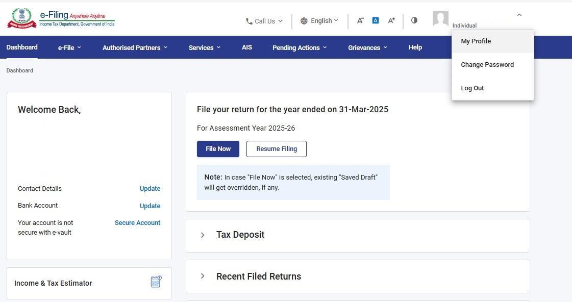This screenshot has width=572, height=302.
Task: Click Log Out in the account menu
Action: pos(472,88)
